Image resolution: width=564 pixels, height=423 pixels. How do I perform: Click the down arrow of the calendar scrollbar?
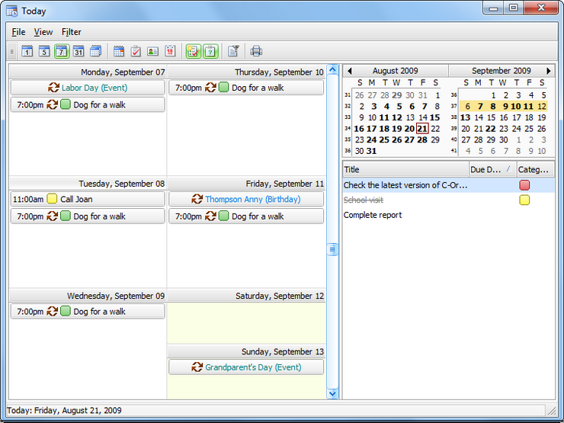332,393
